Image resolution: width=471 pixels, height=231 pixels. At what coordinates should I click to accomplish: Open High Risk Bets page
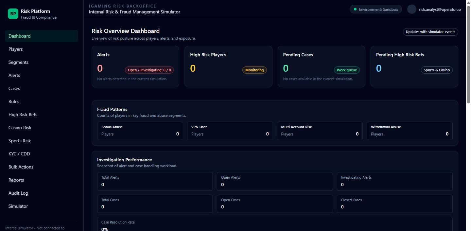tap(42, 115)
